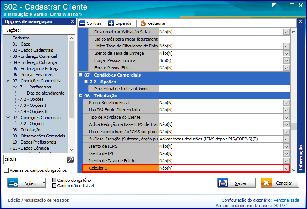Open the Forçar Pessoa Jurídica dropdown

tap(286, 61)
